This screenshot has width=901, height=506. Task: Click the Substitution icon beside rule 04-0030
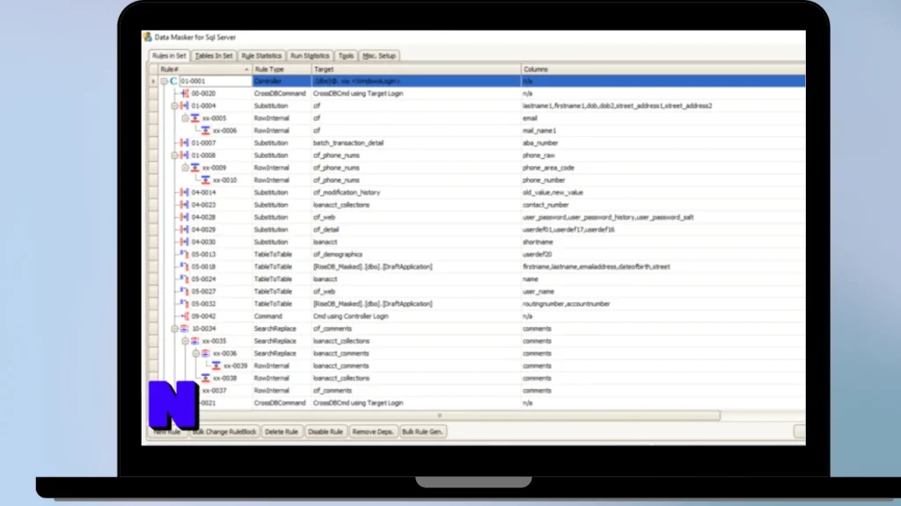pyautogui.click(x=185, y=242)
